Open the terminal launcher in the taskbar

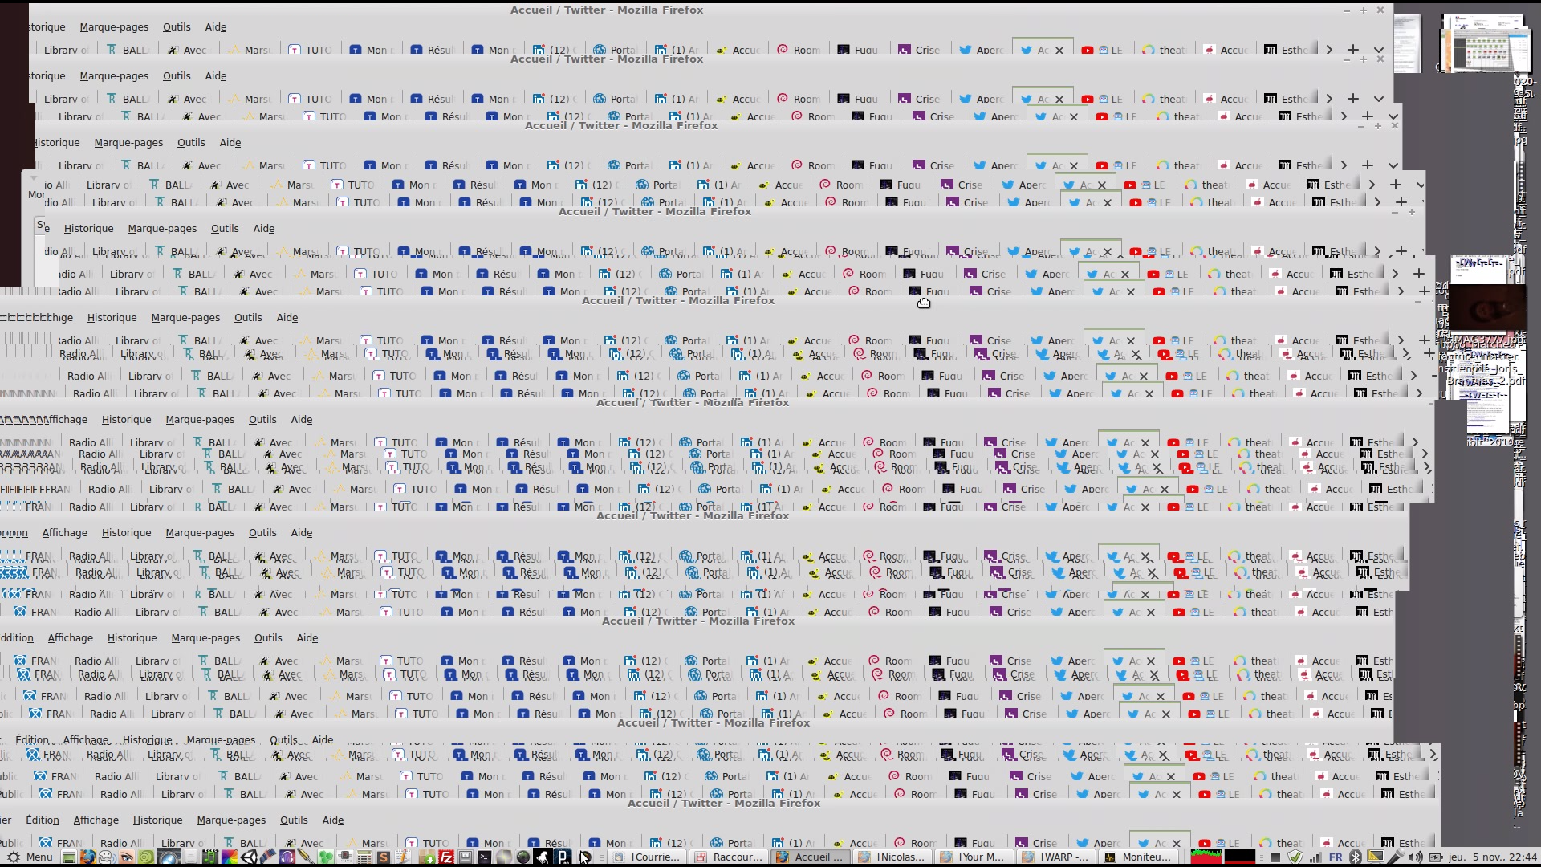tap(484, 857)
